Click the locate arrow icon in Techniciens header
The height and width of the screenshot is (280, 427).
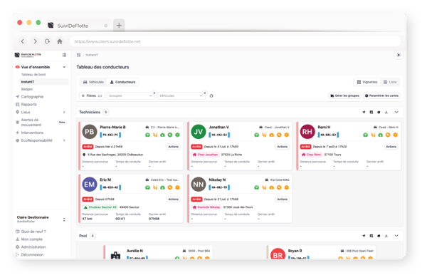coord(364,112)
